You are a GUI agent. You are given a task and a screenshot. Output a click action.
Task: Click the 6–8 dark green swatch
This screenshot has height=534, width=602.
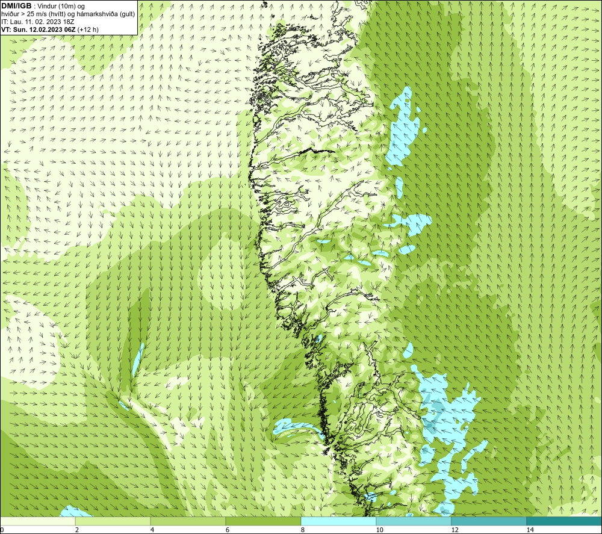[264, 521]
